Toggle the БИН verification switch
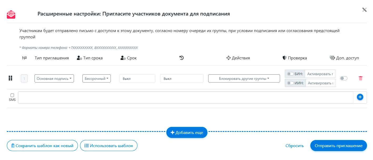The width and height of the screenshot is (373, 160). tap(290, 74)
